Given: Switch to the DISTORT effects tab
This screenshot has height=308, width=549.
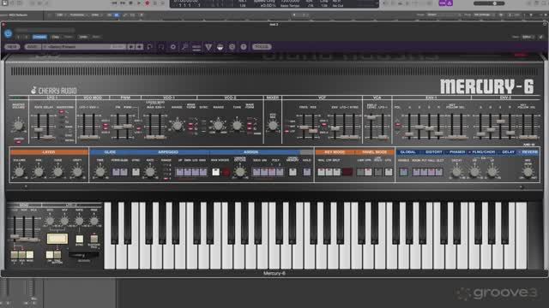Looking at the screenshot, I should (x=433, y=152).
